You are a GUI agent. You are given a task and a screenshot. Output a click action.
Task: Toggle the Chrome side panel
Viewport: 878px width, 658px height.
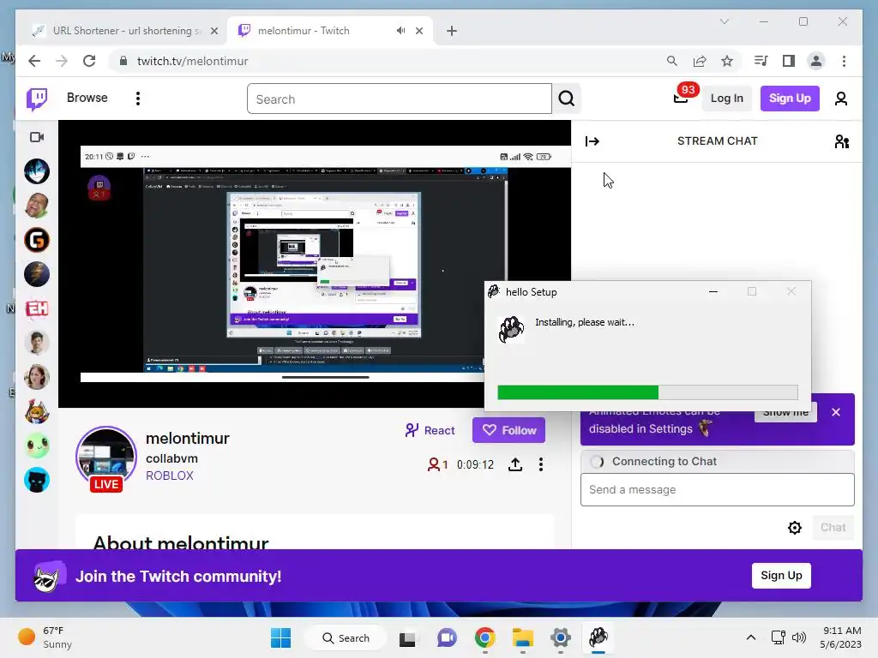point(789,61)
